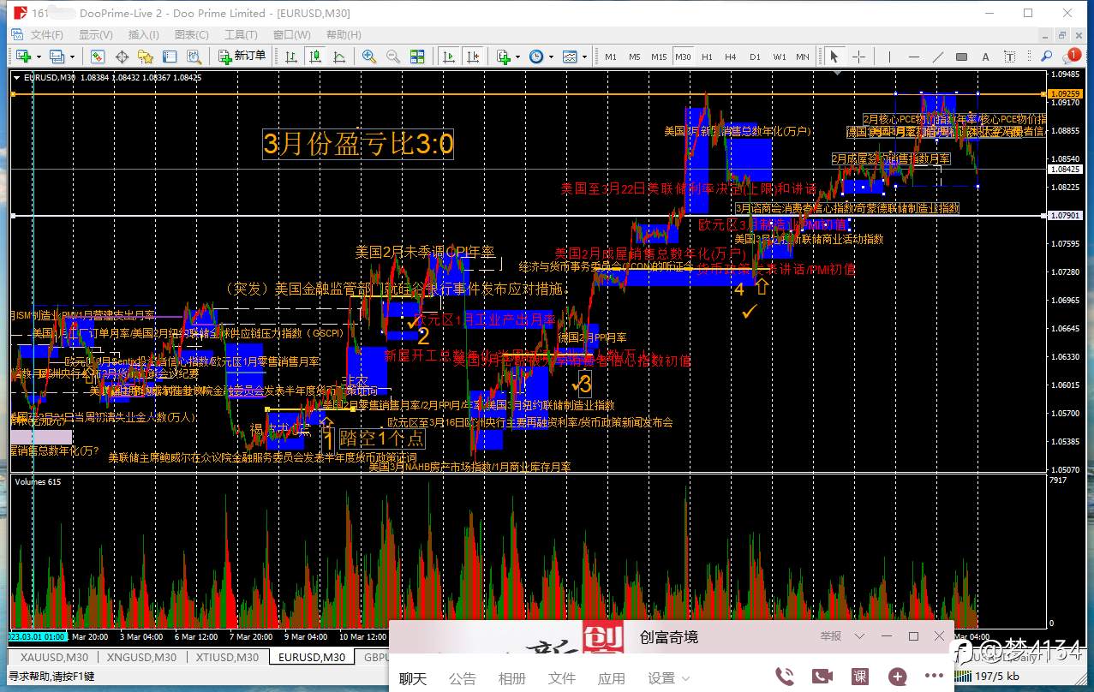Select the vertical line drawing tool
Image resolution: width=1094 pixels, height=692 pixels.
pyautogui.click(x=890, y=57)
